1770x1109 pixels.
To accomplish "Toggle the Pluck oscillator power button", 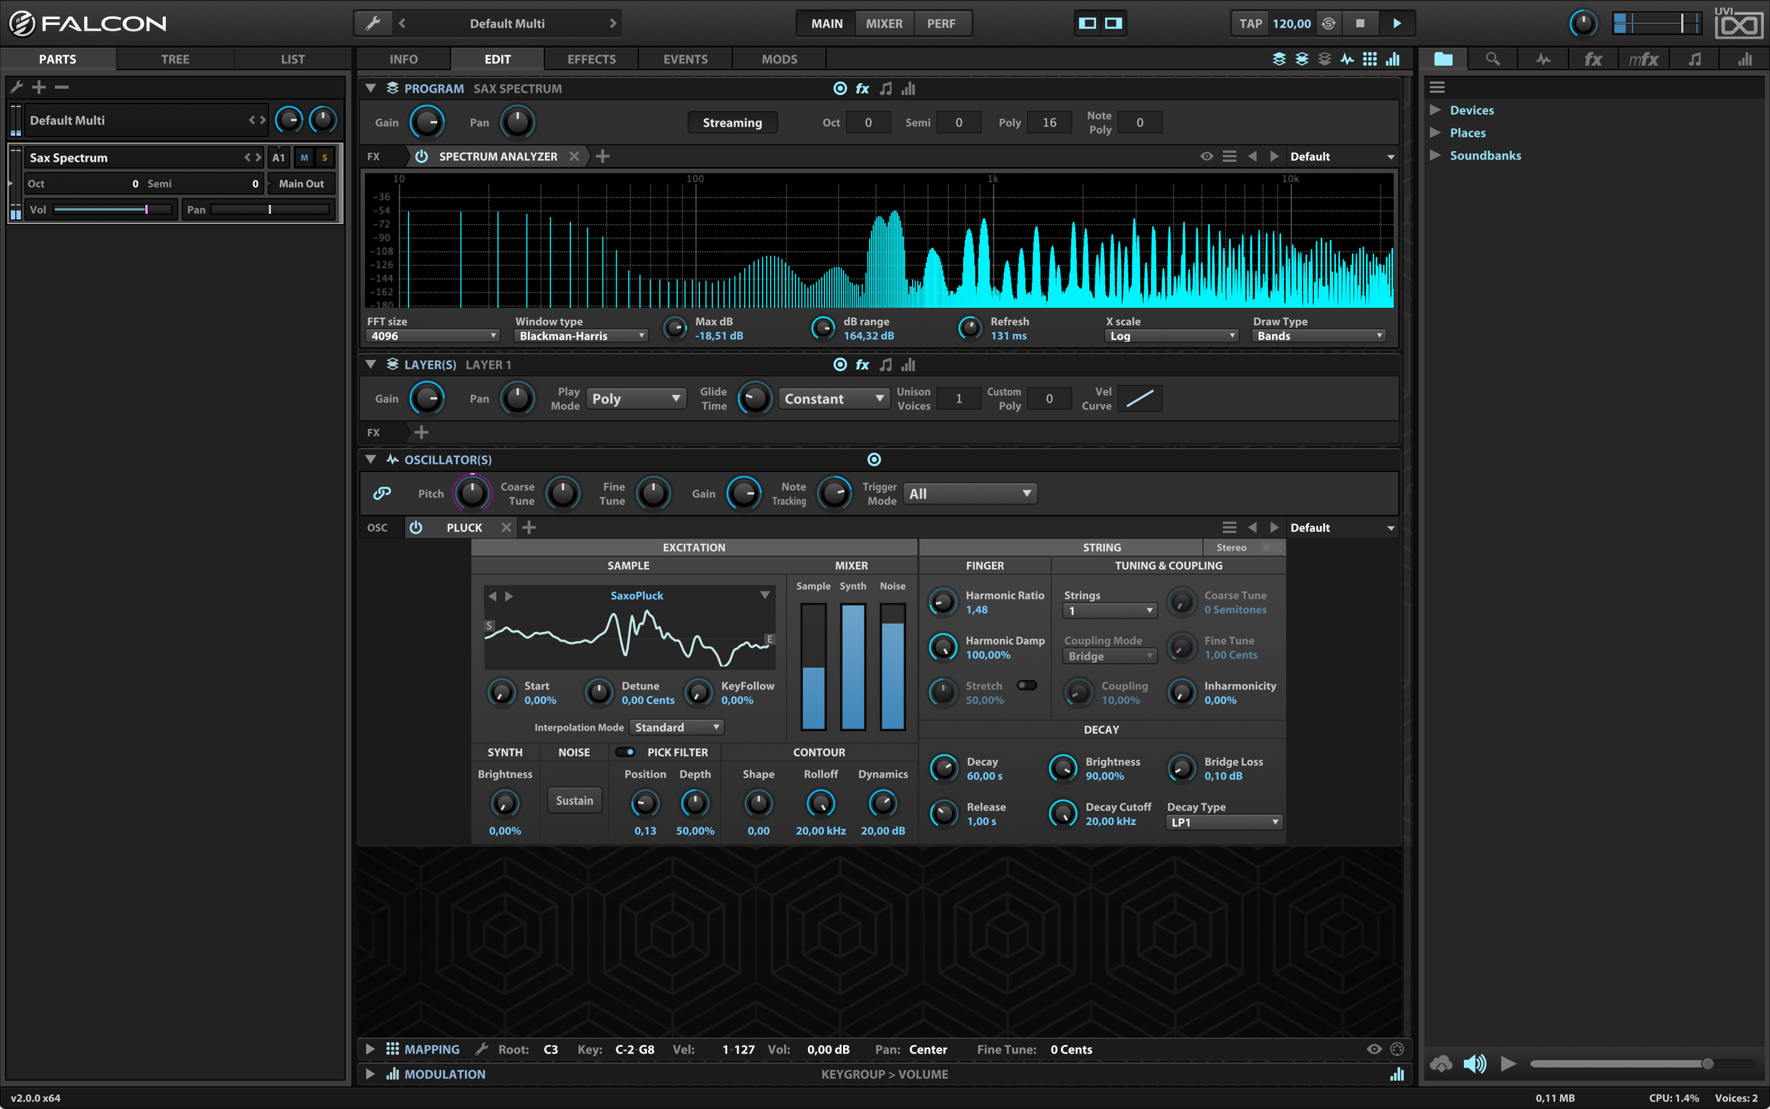I will point(416,527).
